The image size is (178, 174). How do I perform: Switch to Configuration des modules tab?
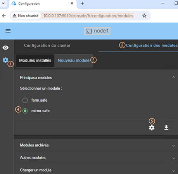[x=152, y=46]
